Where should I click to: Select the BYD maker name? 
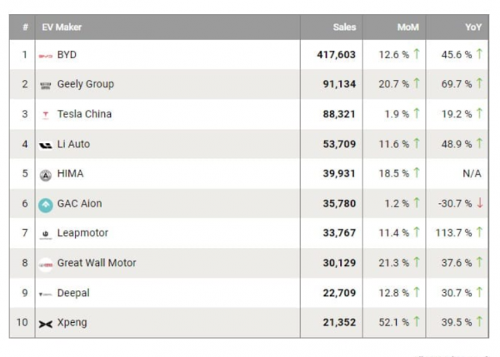click(x=67, y=54)
